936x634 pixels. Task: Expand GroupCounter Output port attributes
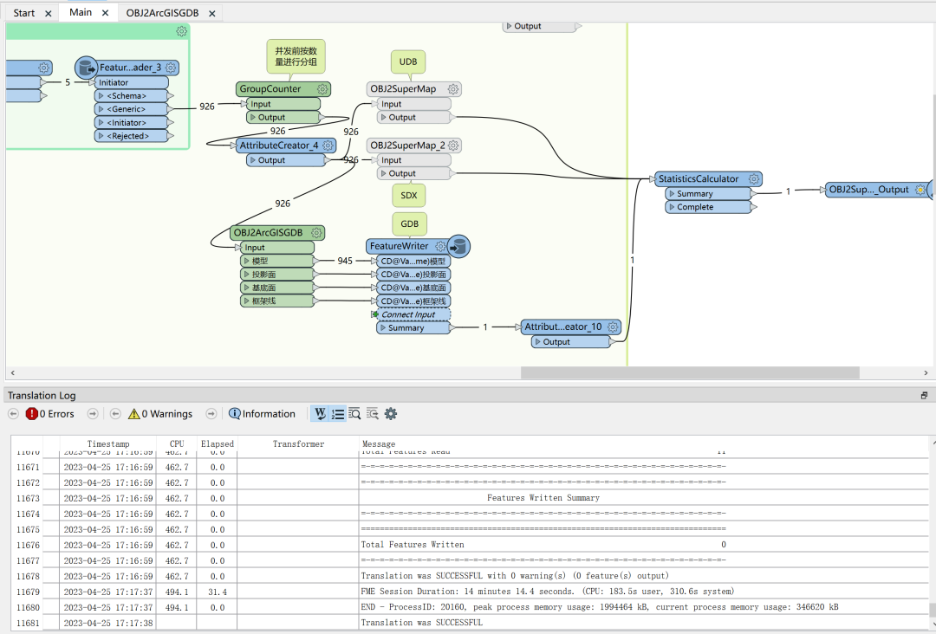(x=253, y=118)
